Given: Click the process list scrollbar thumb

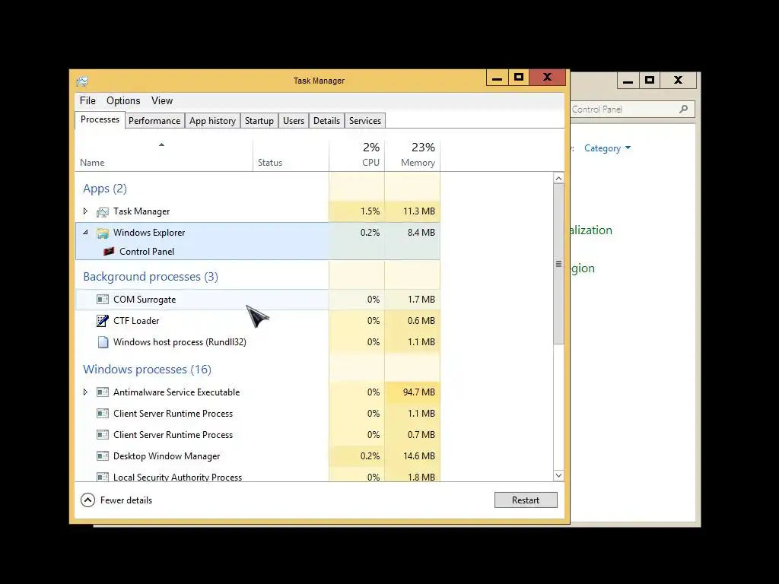Looking at the screenshot, I should pos(558,264).
